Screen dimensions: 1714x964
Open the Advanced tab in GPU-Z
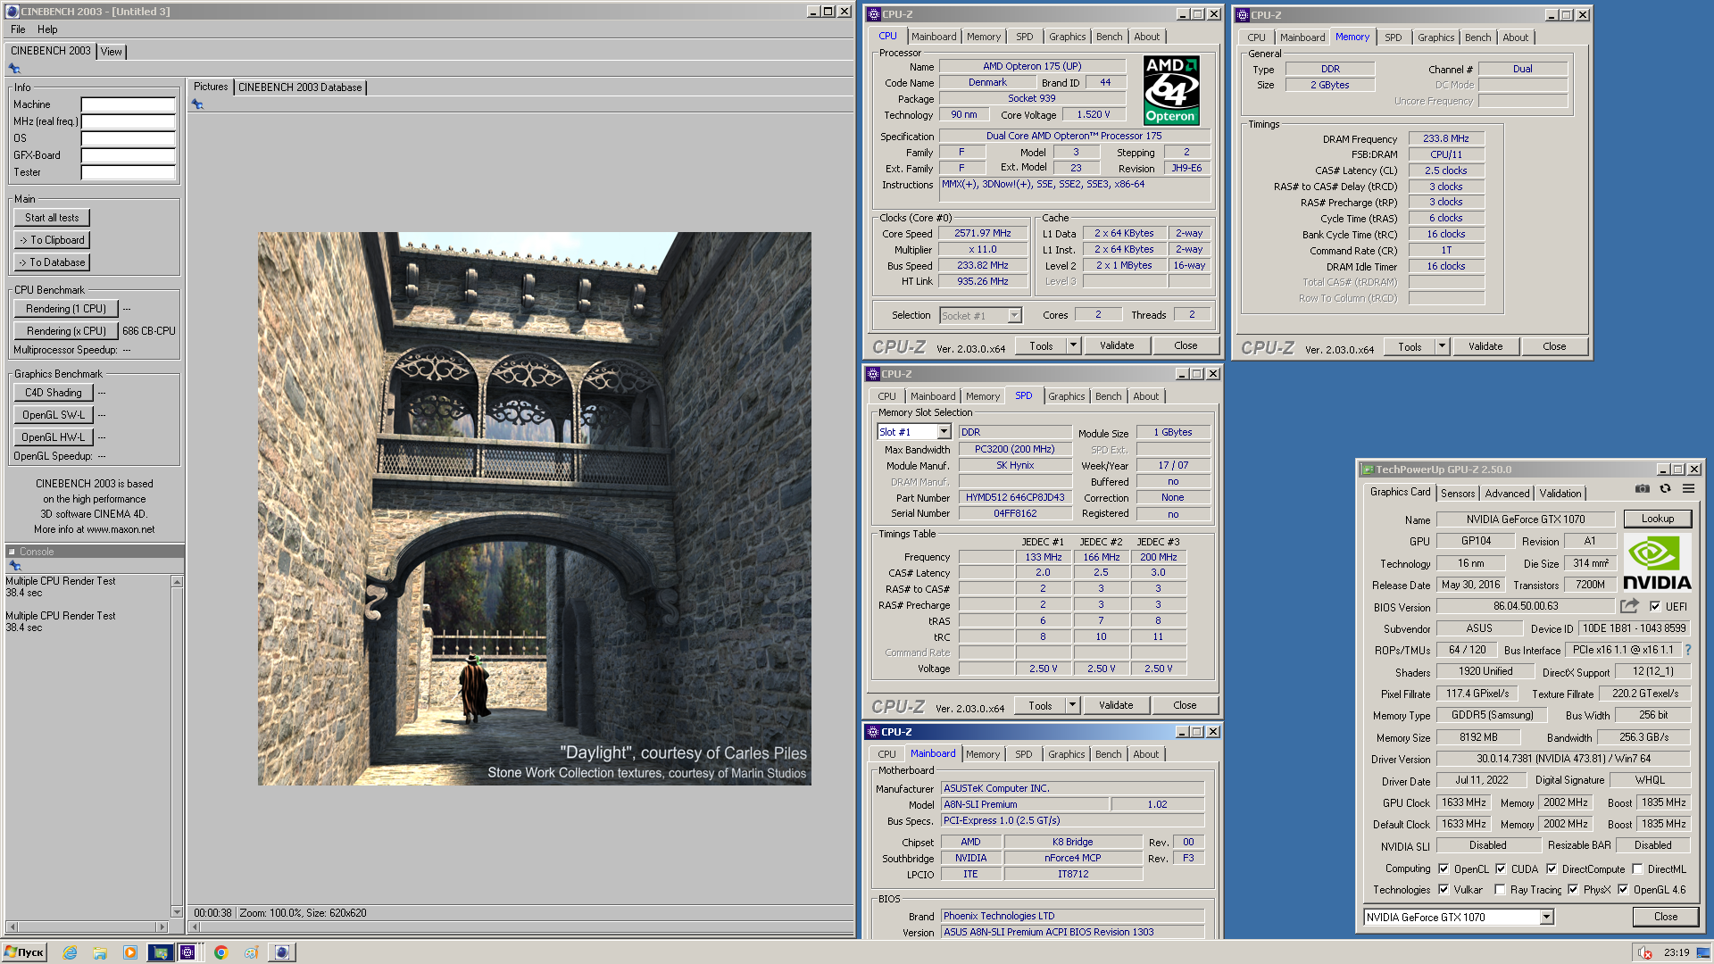[1507, 494]
